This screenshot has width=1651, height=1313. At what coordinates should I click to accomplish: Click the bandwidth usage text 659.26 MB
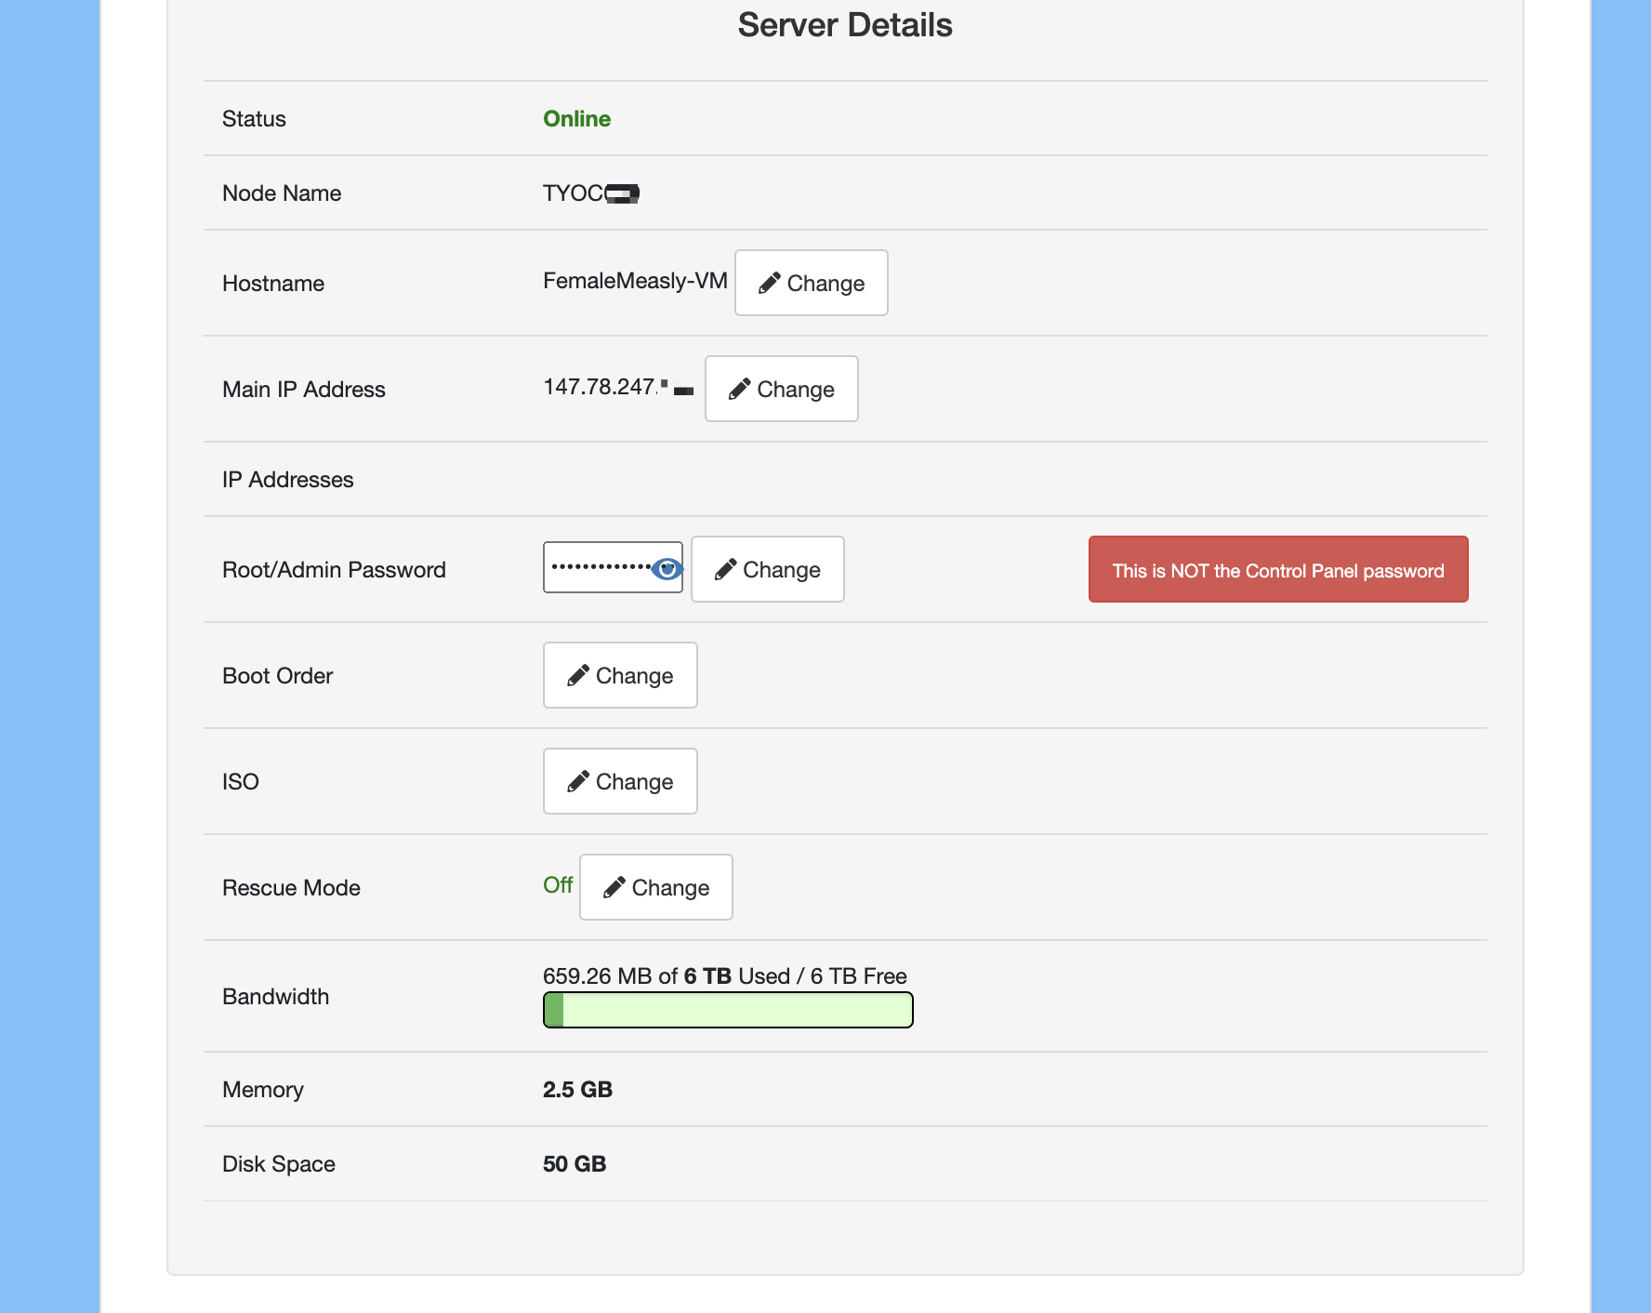[725, 976]
